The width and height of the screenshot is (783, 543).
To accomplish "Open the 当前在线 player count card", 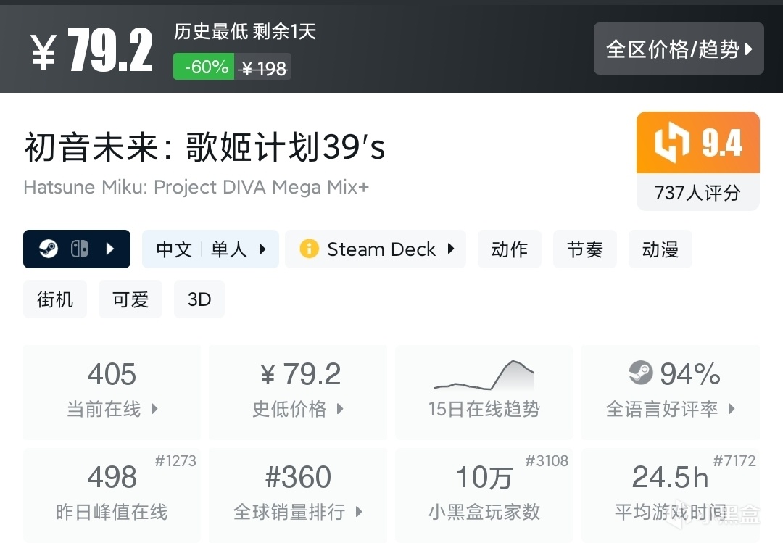I will coord(112,391).
